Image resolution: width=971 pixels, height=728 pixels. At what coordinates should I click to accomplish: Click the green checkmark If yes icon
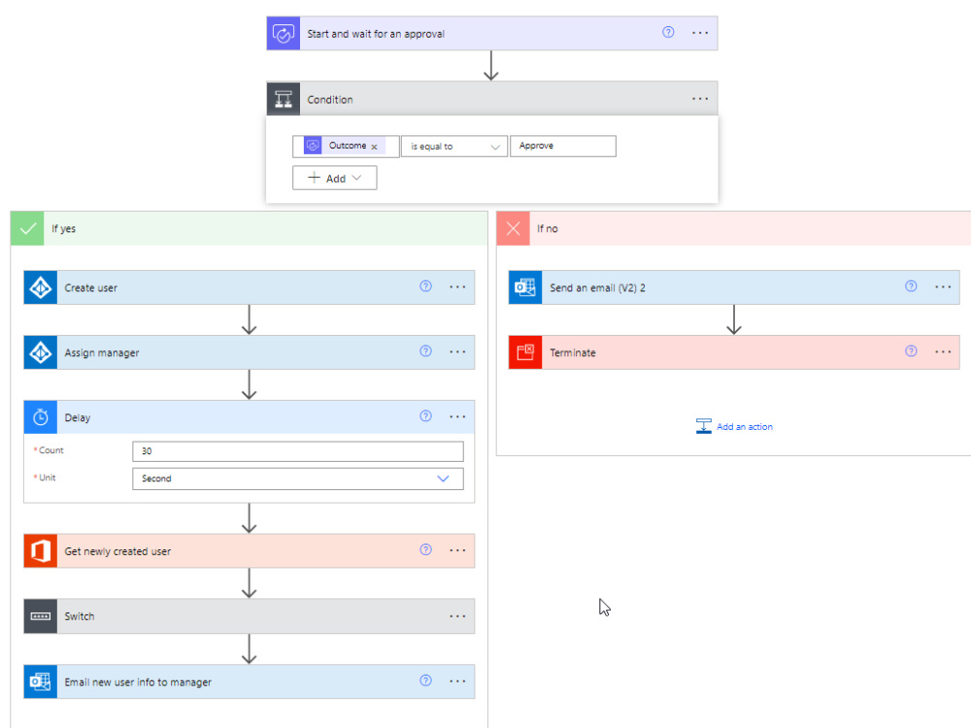[x=27, y=228]
